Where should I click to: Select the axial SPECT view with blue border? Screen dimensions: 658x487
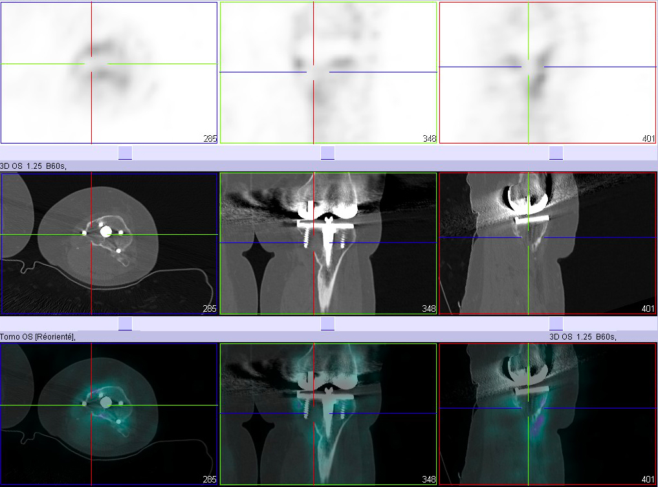pos(109,73)
